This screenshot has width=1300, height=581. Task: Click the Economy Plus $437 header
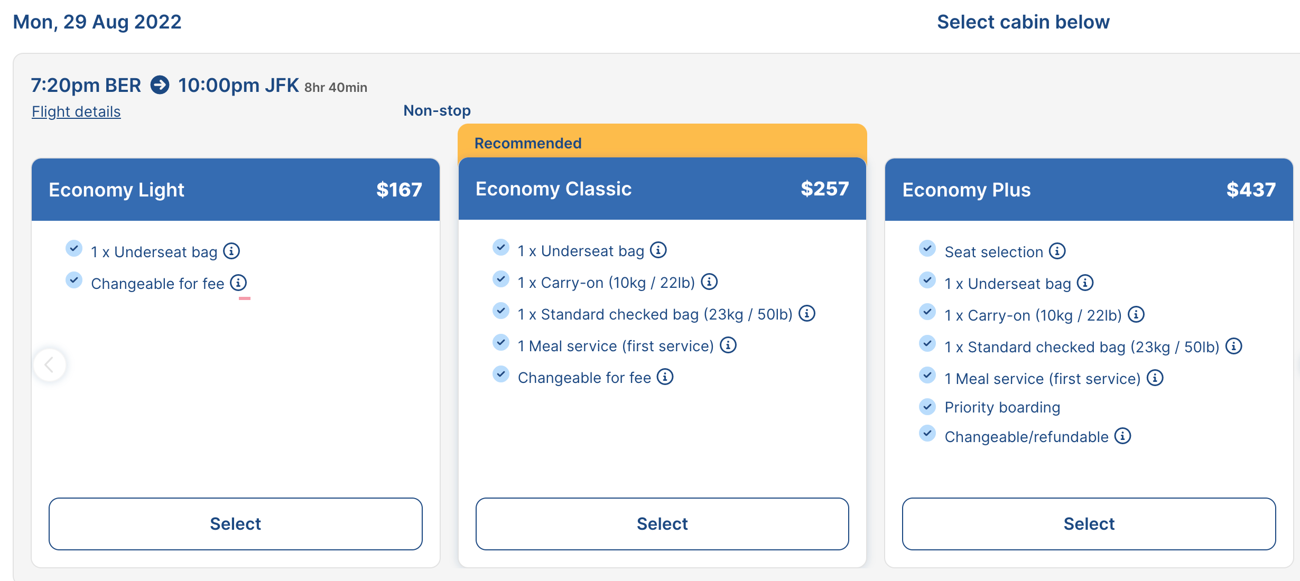pos(1089,190)
